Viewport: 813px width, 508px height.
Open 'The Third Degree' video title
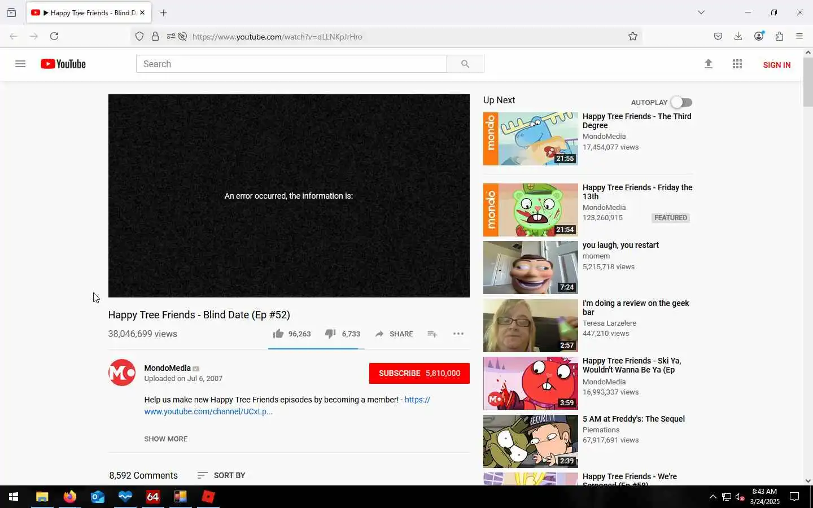coord(637,121)
